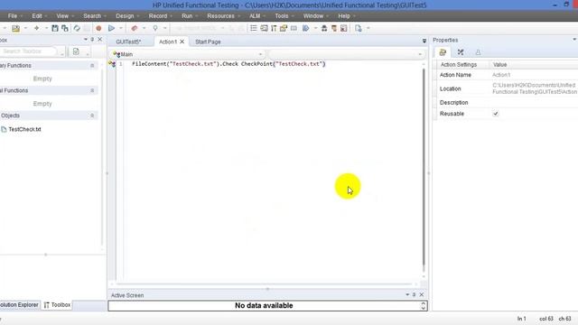This screenshot has height=325, width=578.
Task: Click the Active Screen stepper arrows
Action: click(x=424, y=305)
